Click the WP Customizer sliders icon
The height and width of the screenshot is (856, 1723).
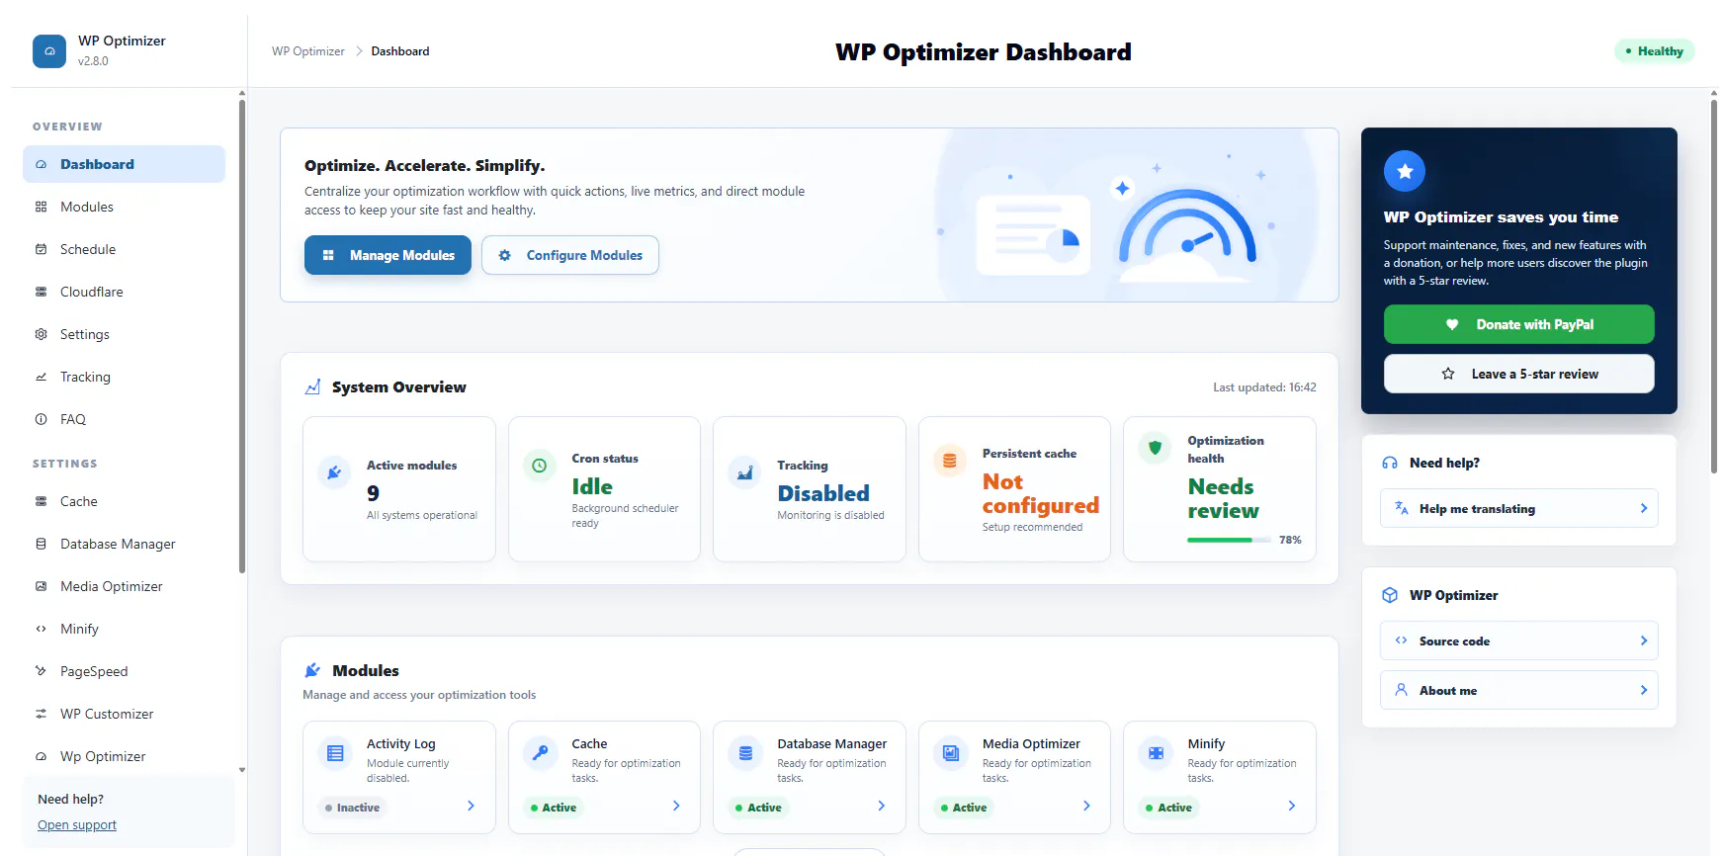click(x=42, y=714)
